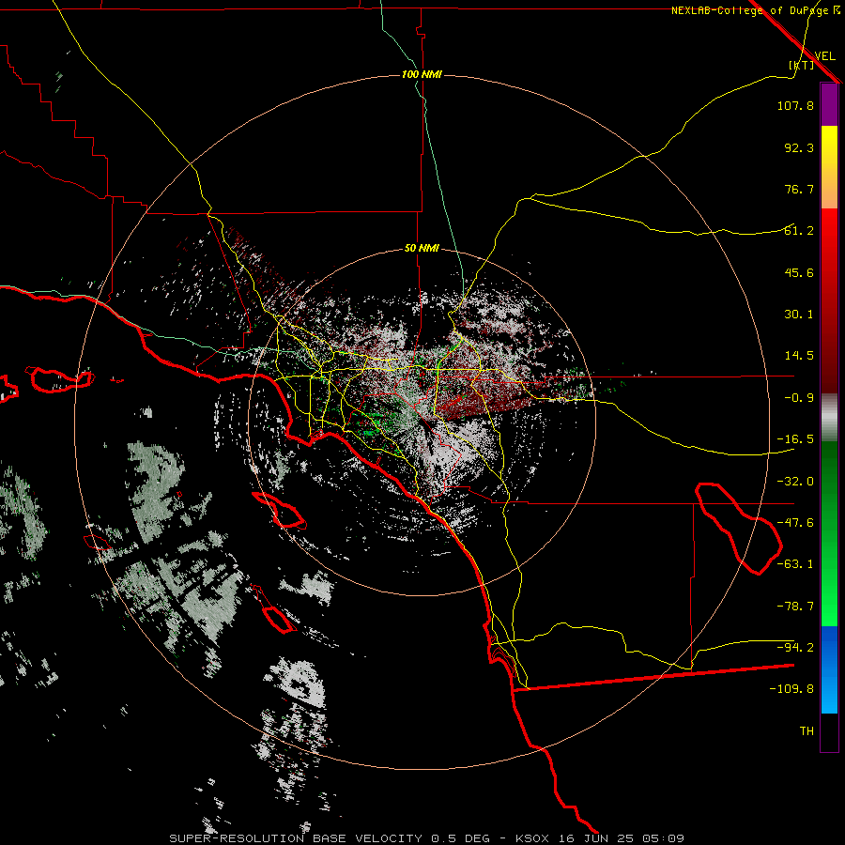
Task: Click the -16.5 velocity scale value
Action: (795, 439)
